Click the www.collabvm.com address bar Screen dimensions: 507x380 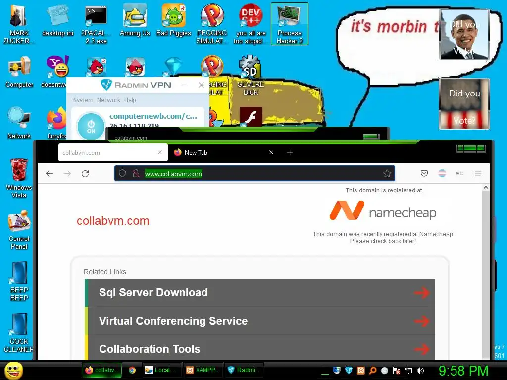[254, 174]
